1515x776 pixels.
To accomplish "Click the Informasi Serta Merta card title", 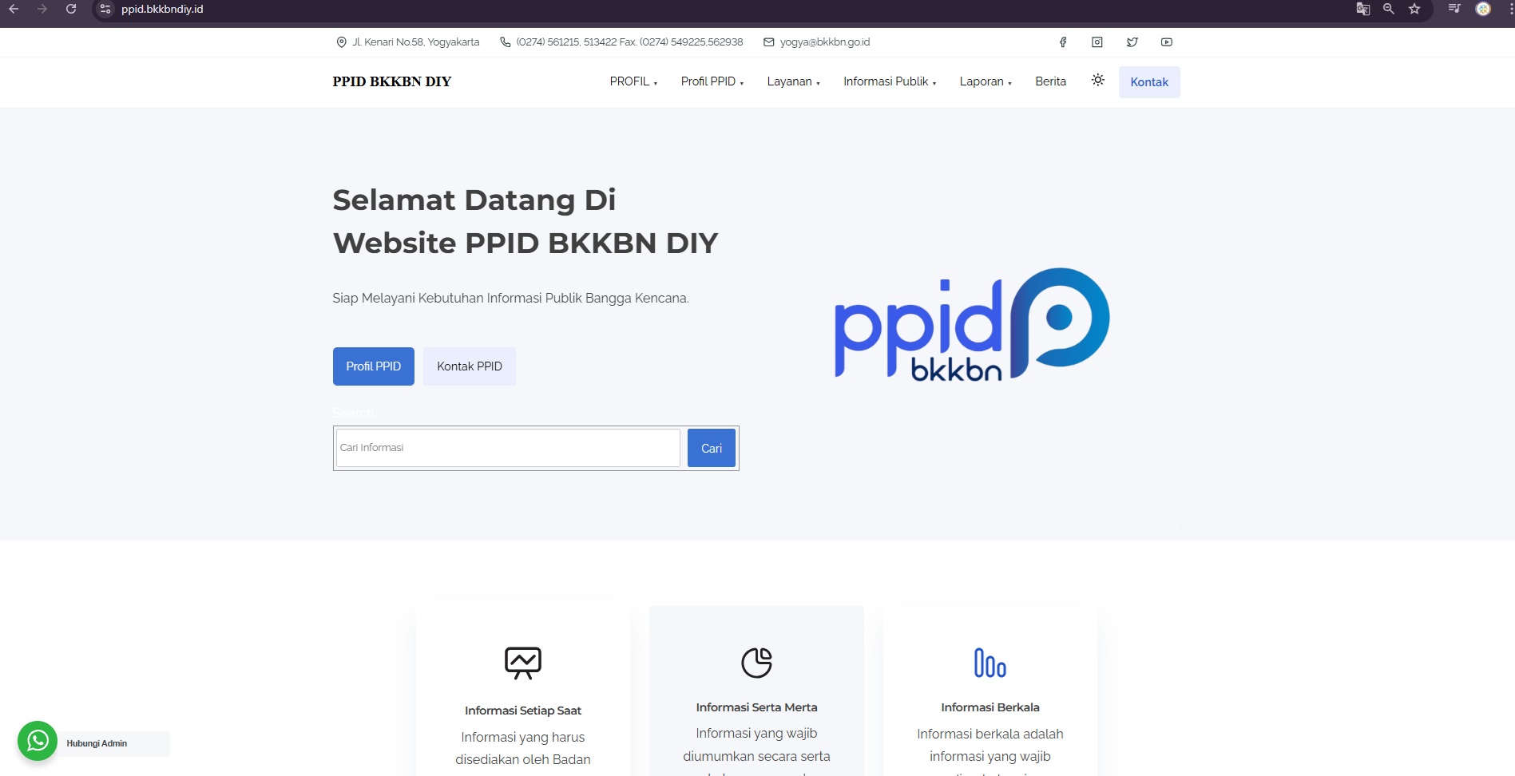I will coord(756,707).
